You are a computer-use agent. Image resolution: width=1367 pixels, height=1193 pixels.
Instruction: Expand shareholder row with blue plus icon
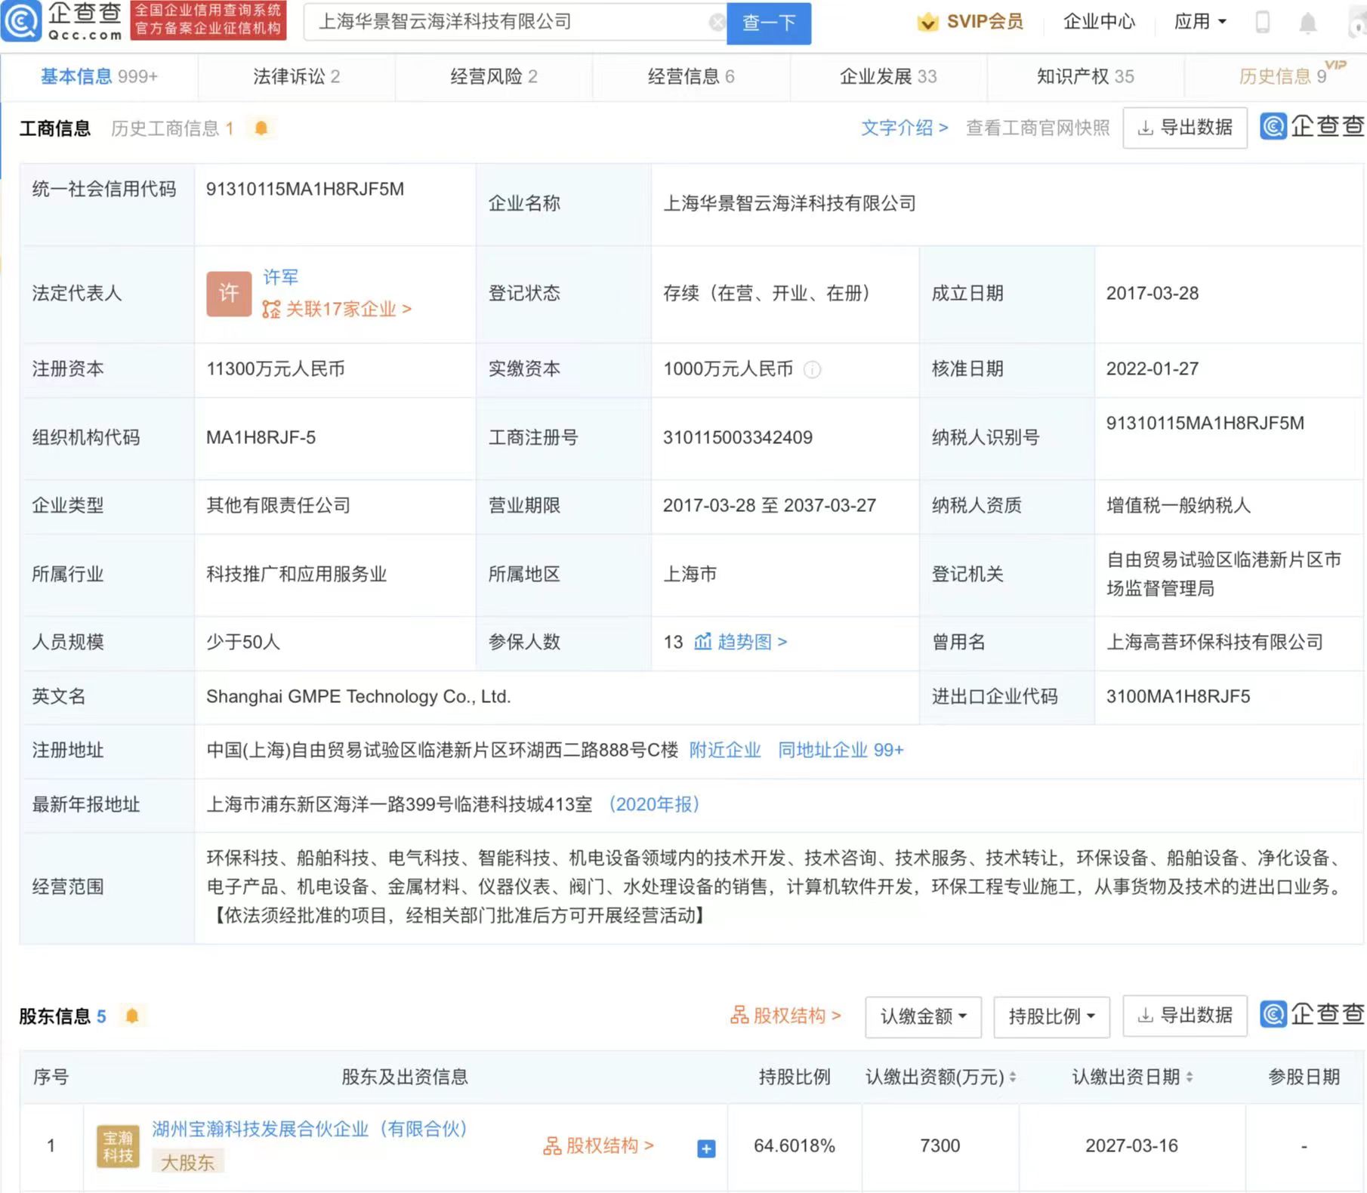[x=706, y=1148]
